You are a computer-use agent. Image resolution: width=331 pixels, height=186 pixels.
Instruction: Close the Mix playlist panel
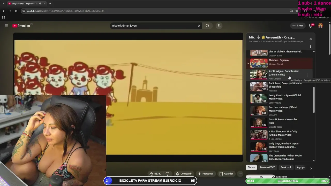[x=311, y=39]
